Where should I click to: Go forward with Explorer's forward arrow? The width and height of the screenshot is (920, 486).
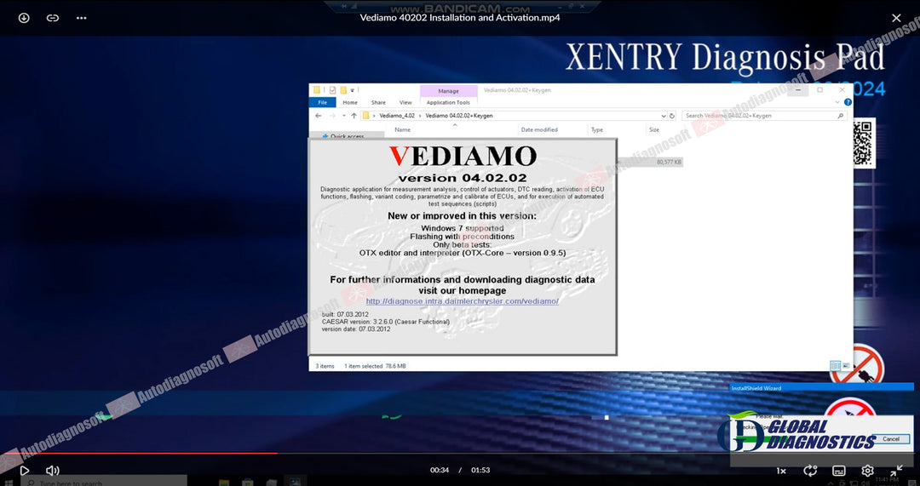[x=332, y=116]
